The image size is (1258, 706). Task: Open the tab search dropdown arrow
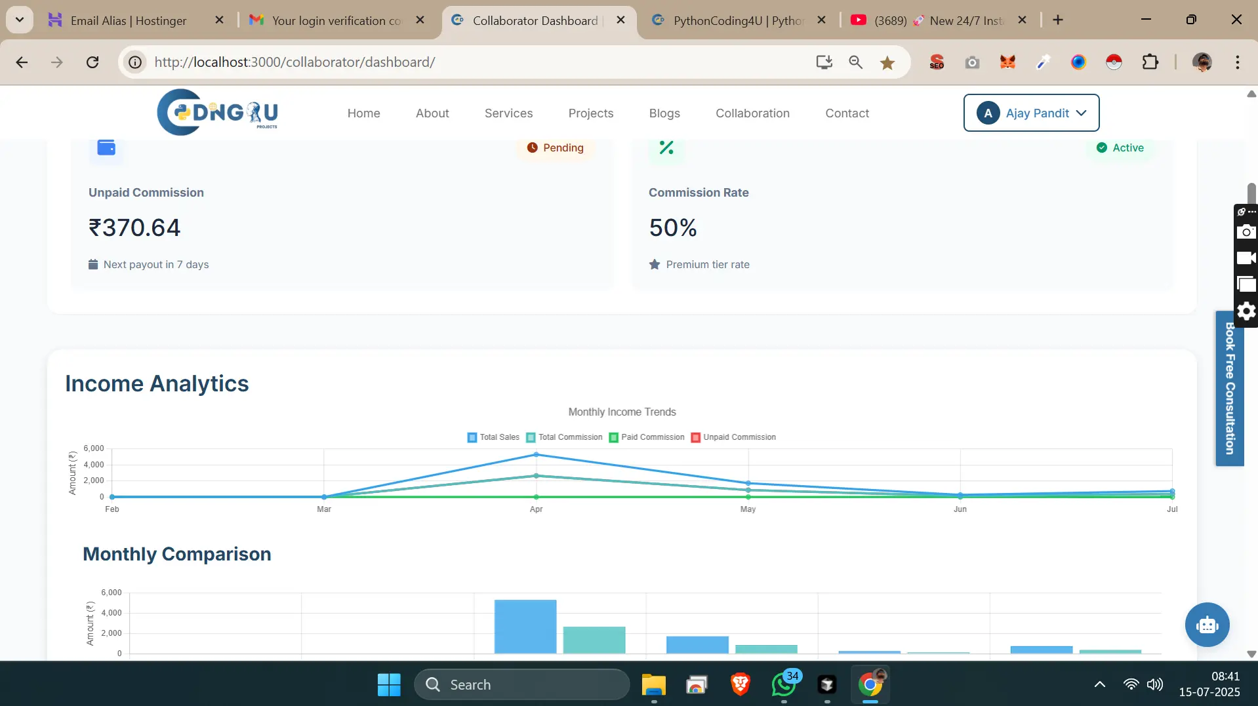click(x=20, y=20)
